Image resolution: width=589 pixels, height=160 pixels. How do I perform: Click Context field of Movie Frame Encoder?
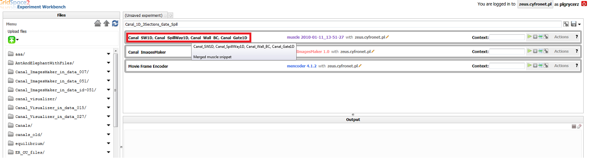507,66
